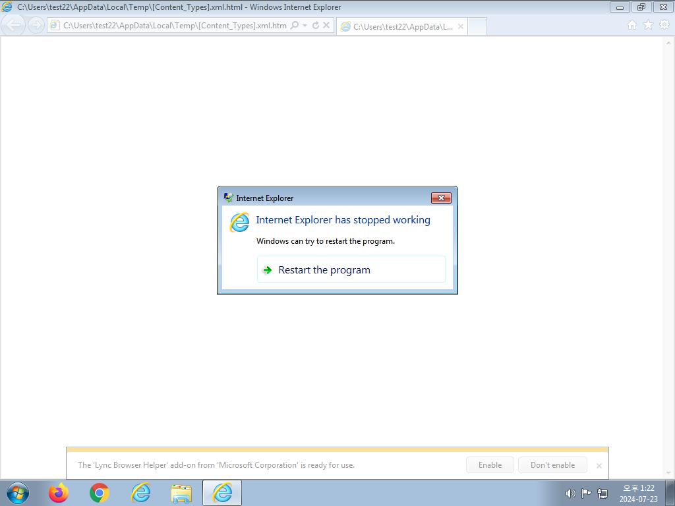The image size is (675, 506).
Task: Open the Windows Start menu
Action: [x=18, y=493]
